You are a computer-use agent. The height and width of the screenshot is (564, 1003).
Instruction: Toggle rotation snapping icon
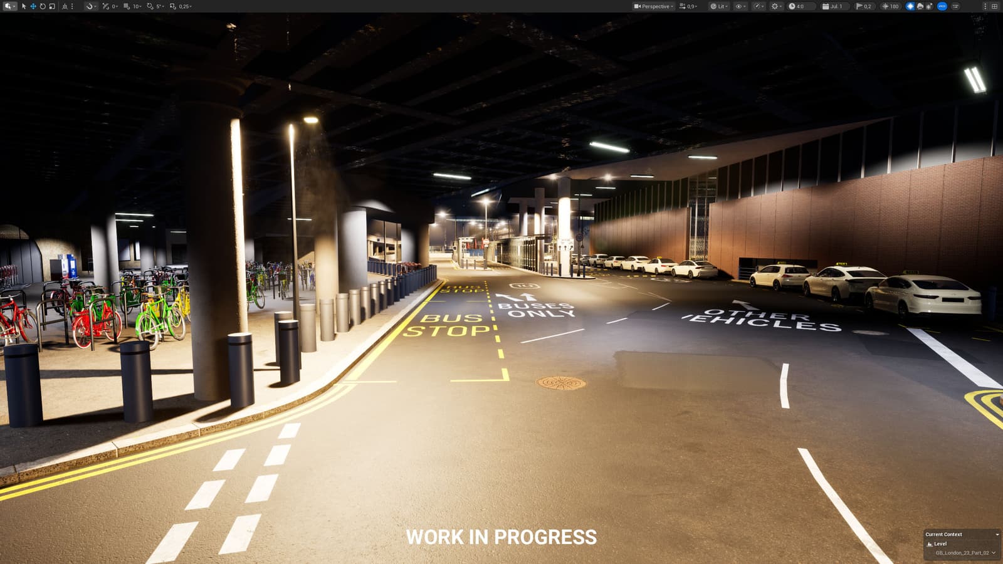coord(150,6)
